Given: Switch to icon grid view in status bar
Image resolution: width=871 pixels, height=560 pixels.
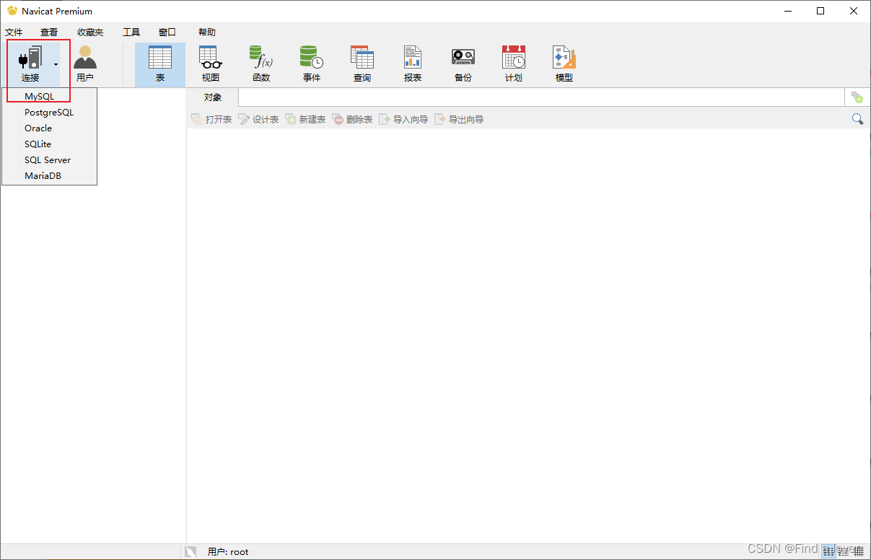Looking at the screenshot, I should 828,551.
